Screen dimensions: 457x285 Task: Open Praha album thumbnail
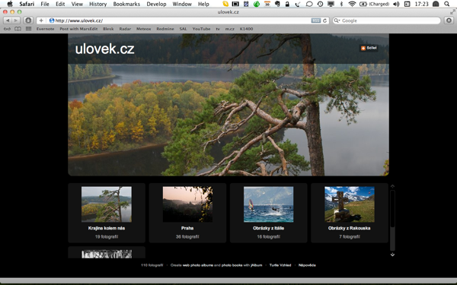click(x=187, y=204)
